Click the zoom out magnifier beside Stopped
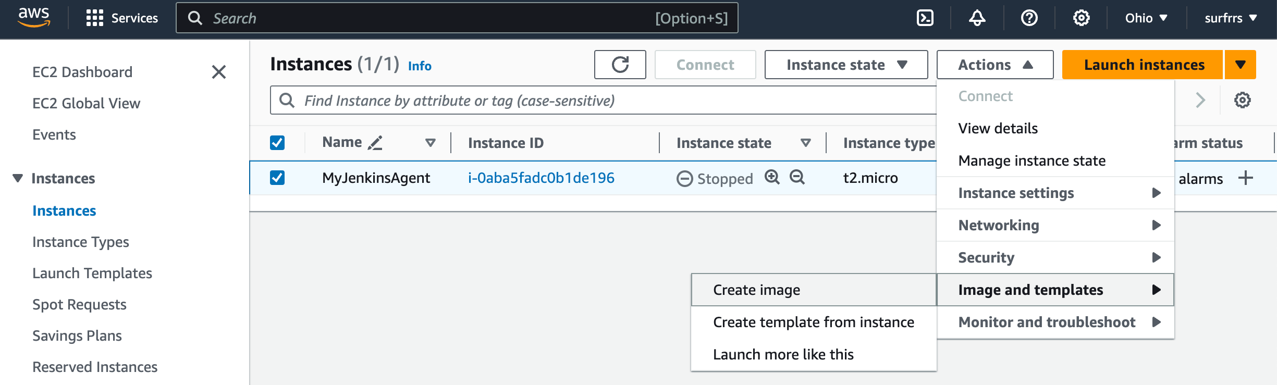Screen dimensions: 1277x385 (x=797, y=177)
